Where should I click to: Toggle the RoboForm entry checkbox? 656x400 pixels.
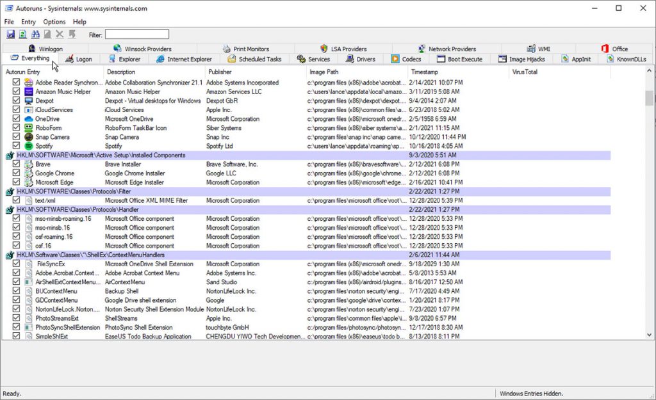click(x=17, y=128)
